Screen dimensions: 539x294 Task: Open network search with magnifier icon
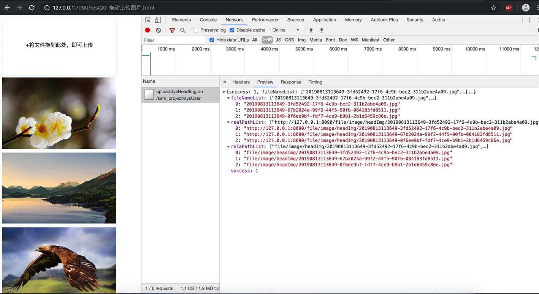click(x=183, y=30)
